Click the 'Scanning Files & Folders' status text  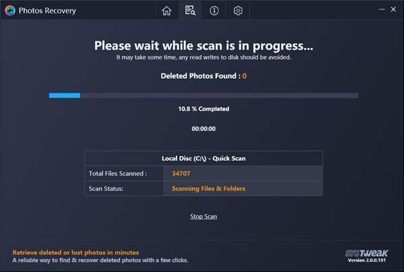(209, 189)
